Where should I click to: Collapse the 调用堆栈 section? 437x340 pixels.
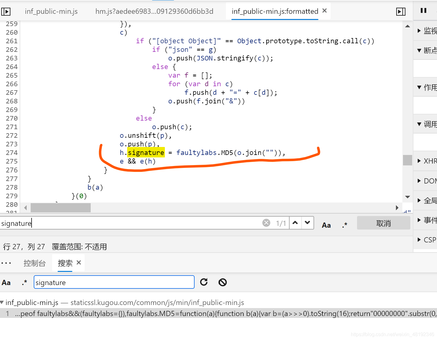(419, 124)
